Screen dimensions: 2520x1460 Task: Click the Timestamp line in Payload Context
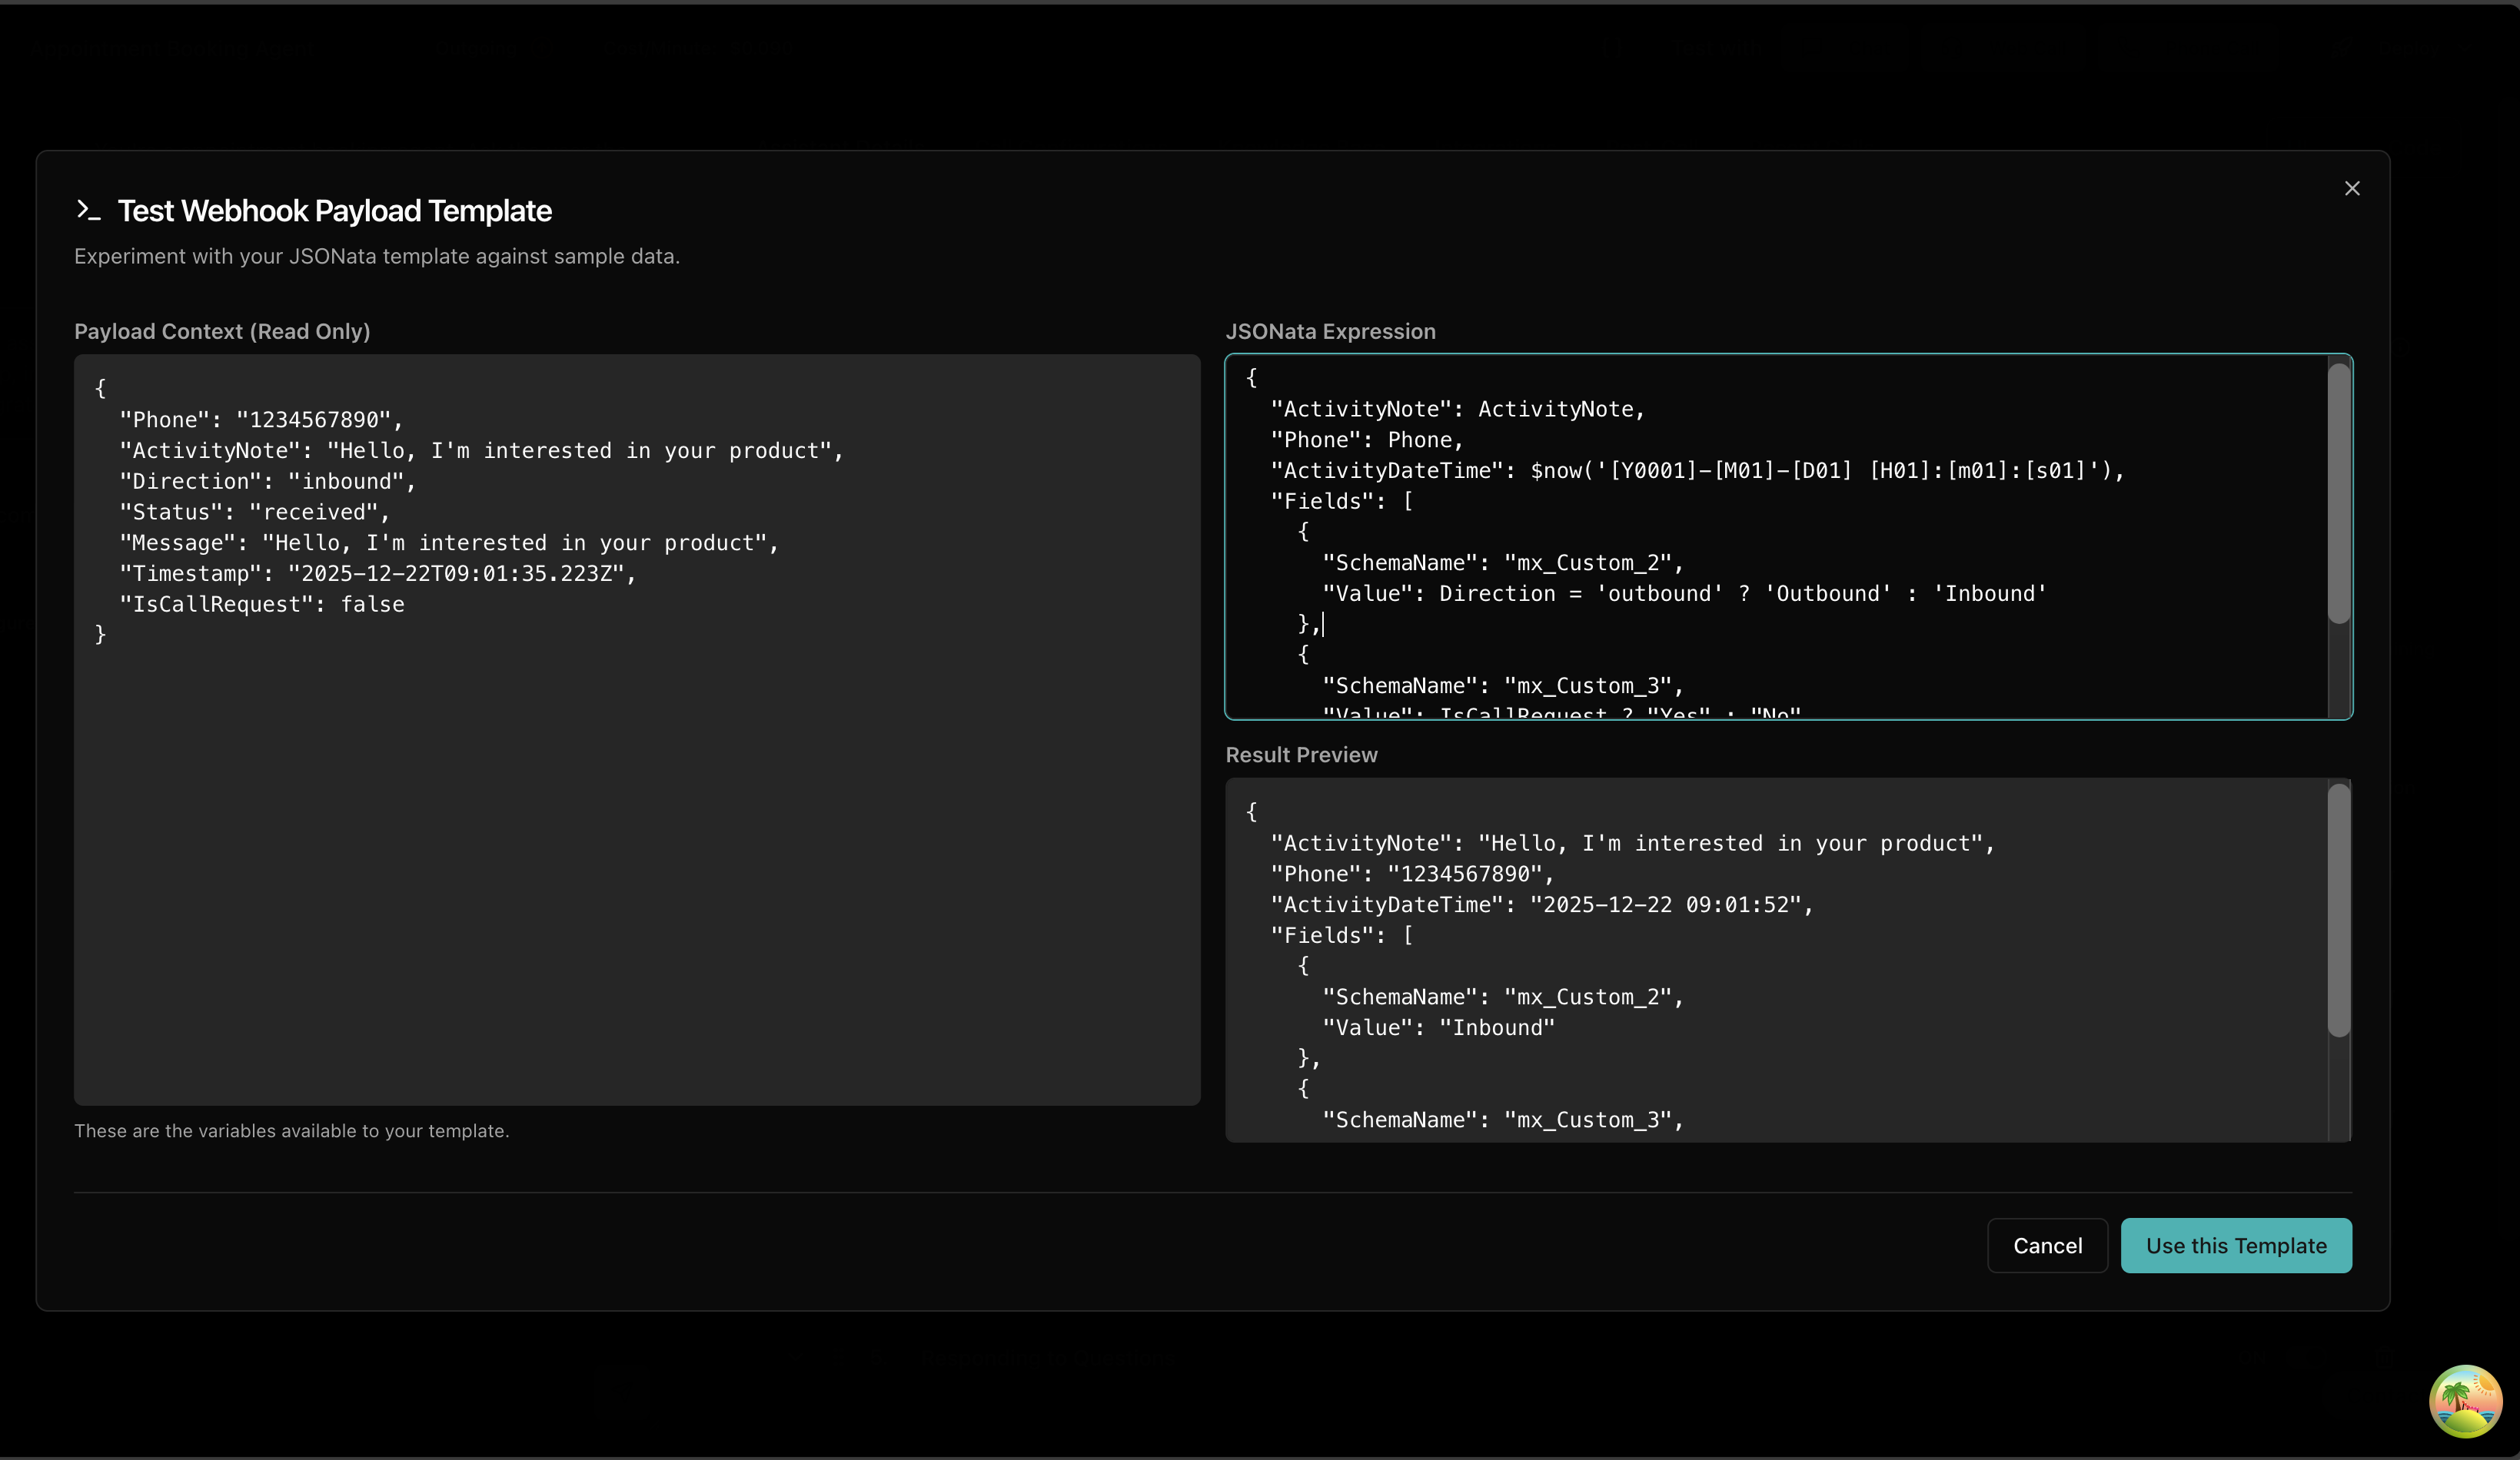377,573
